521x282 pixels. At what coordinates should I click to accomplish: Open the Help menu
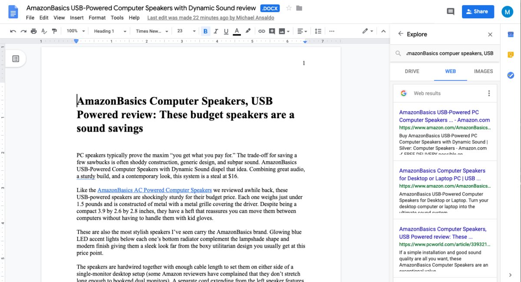point(134,18)
